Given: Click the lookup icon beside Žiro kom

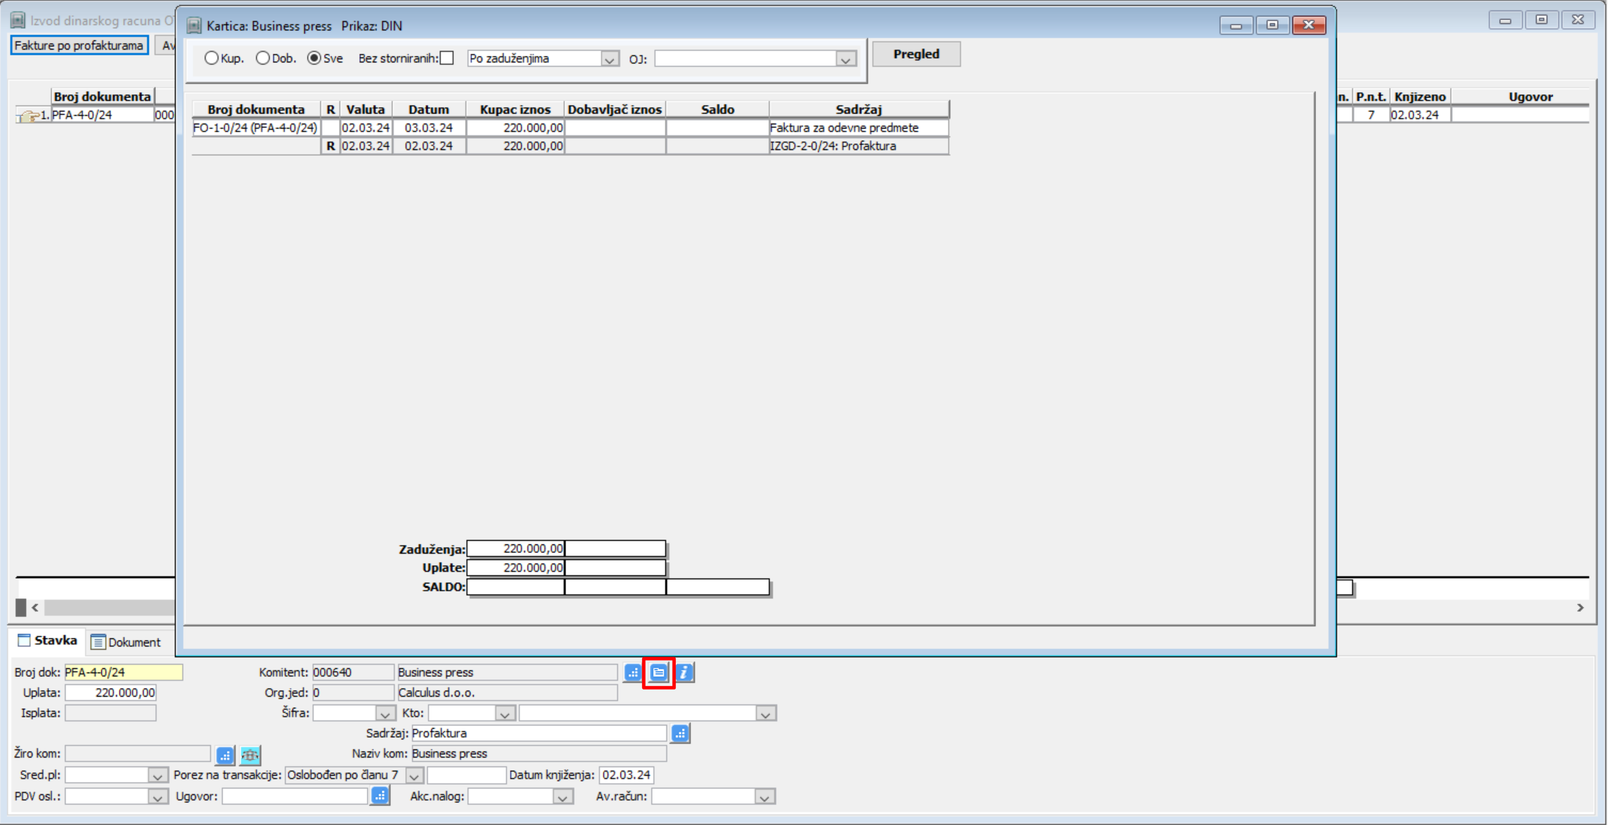Looking at the screenshot, I should pyautogui.click(x=225, y=755).
